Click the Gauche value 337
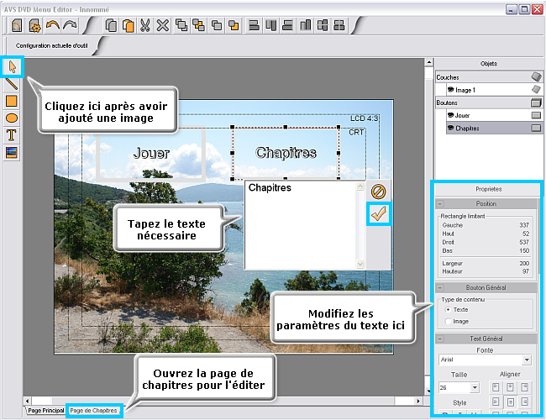Viewport: 546px width, 420px height. [x=524, y=225]
